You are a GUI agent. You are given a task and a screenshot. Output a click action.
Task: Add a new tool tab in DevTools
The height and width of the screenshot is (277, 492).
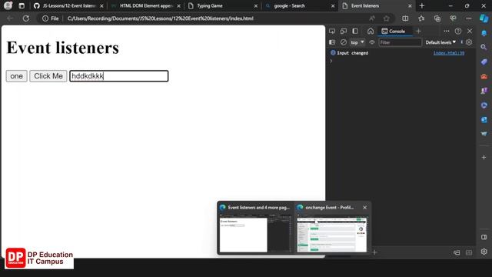pyautogui.click(x=418, y=31)
